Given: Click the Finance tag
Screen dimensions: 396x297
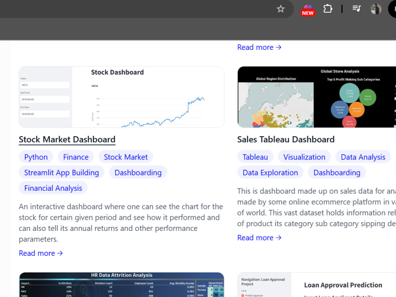Looking at the screenshot, I should [76, 157].
